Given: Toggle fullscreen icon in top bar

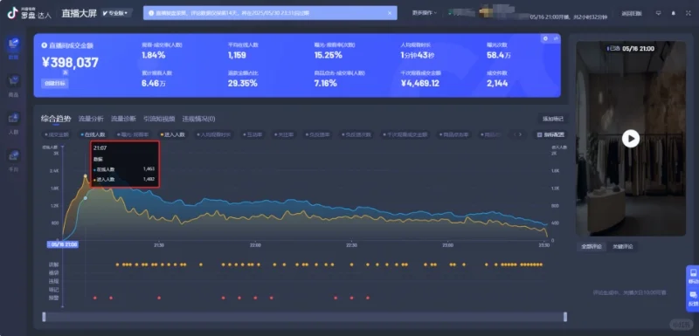Looking at the screenshot, I should click(689, 13).
